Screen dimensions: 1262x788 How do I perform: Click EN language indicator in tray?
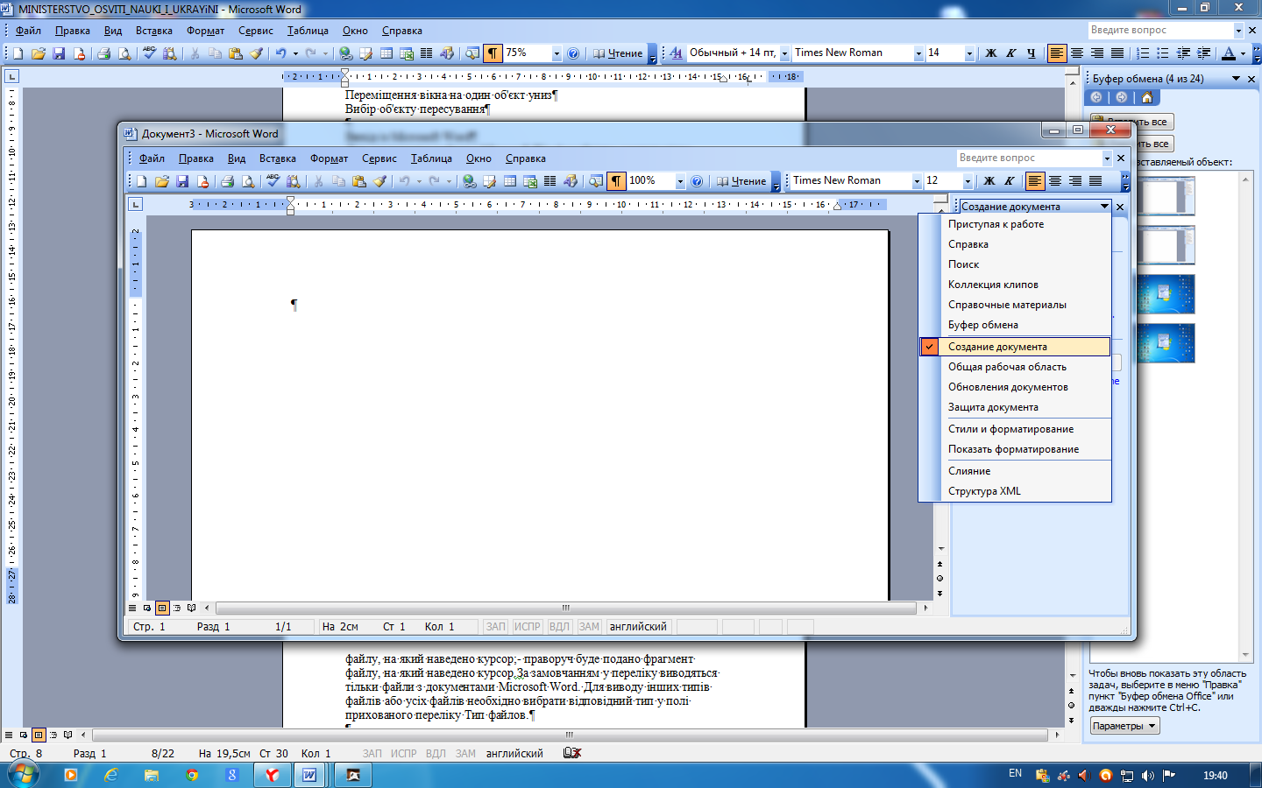click(1015, 774)
